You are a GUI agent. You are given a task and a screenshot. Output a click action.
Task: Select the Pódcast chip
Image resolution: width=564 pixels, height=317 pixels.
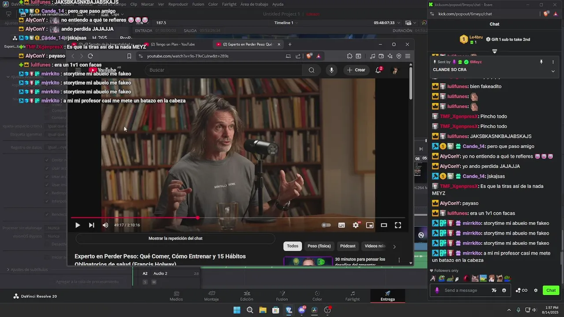pyautogui.click(x=348, y=246)
